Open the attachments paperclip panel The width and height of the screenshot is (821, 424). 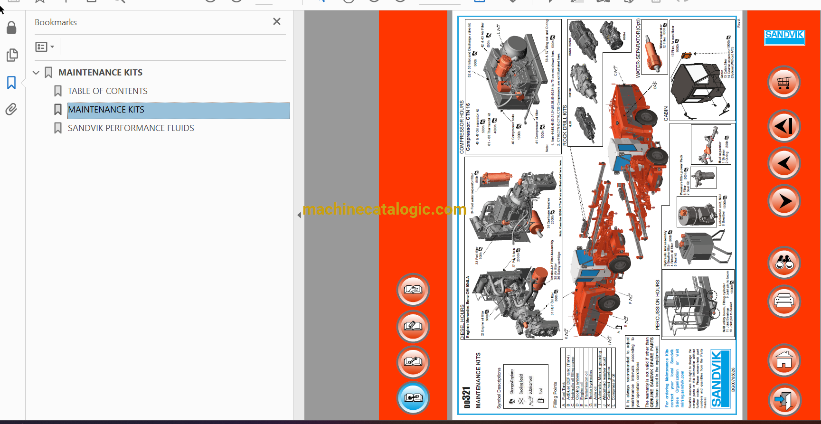tap(11, 110)
